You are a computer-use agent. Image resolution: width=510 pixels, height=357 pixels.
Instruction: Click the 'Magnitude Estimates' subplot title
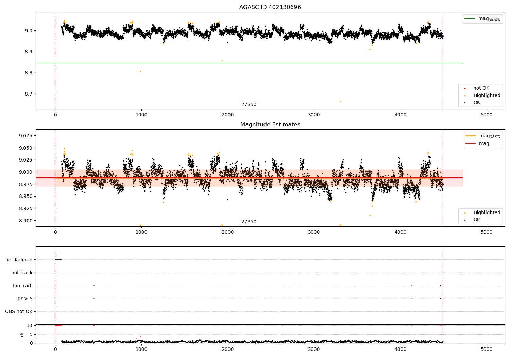(x=270, y=125)
